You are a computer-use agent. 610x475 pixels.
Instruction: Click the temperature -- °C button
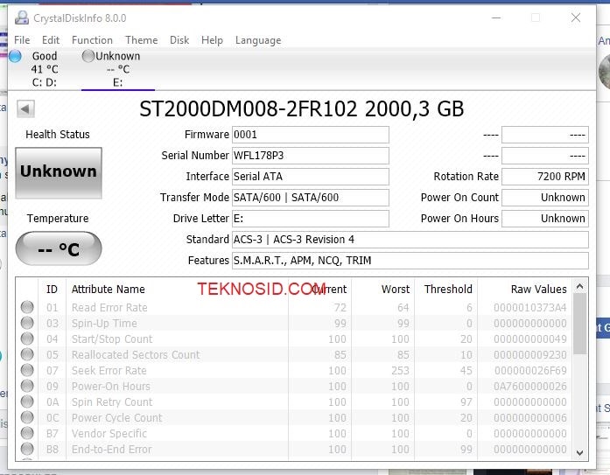[59, 248]
